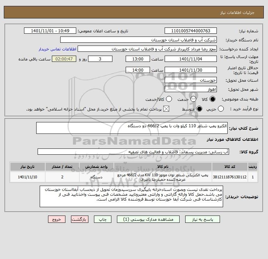Viewport: 268px width, 259px height.
Task: Select the خدمت radio button
Action: pyautogui.click(x=193, y=99)
